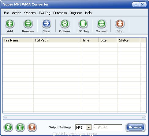This screenshot has height=136, width=149.
Task: Open the ID3 Tag editor icon
Action: click(x=83, y=24)
